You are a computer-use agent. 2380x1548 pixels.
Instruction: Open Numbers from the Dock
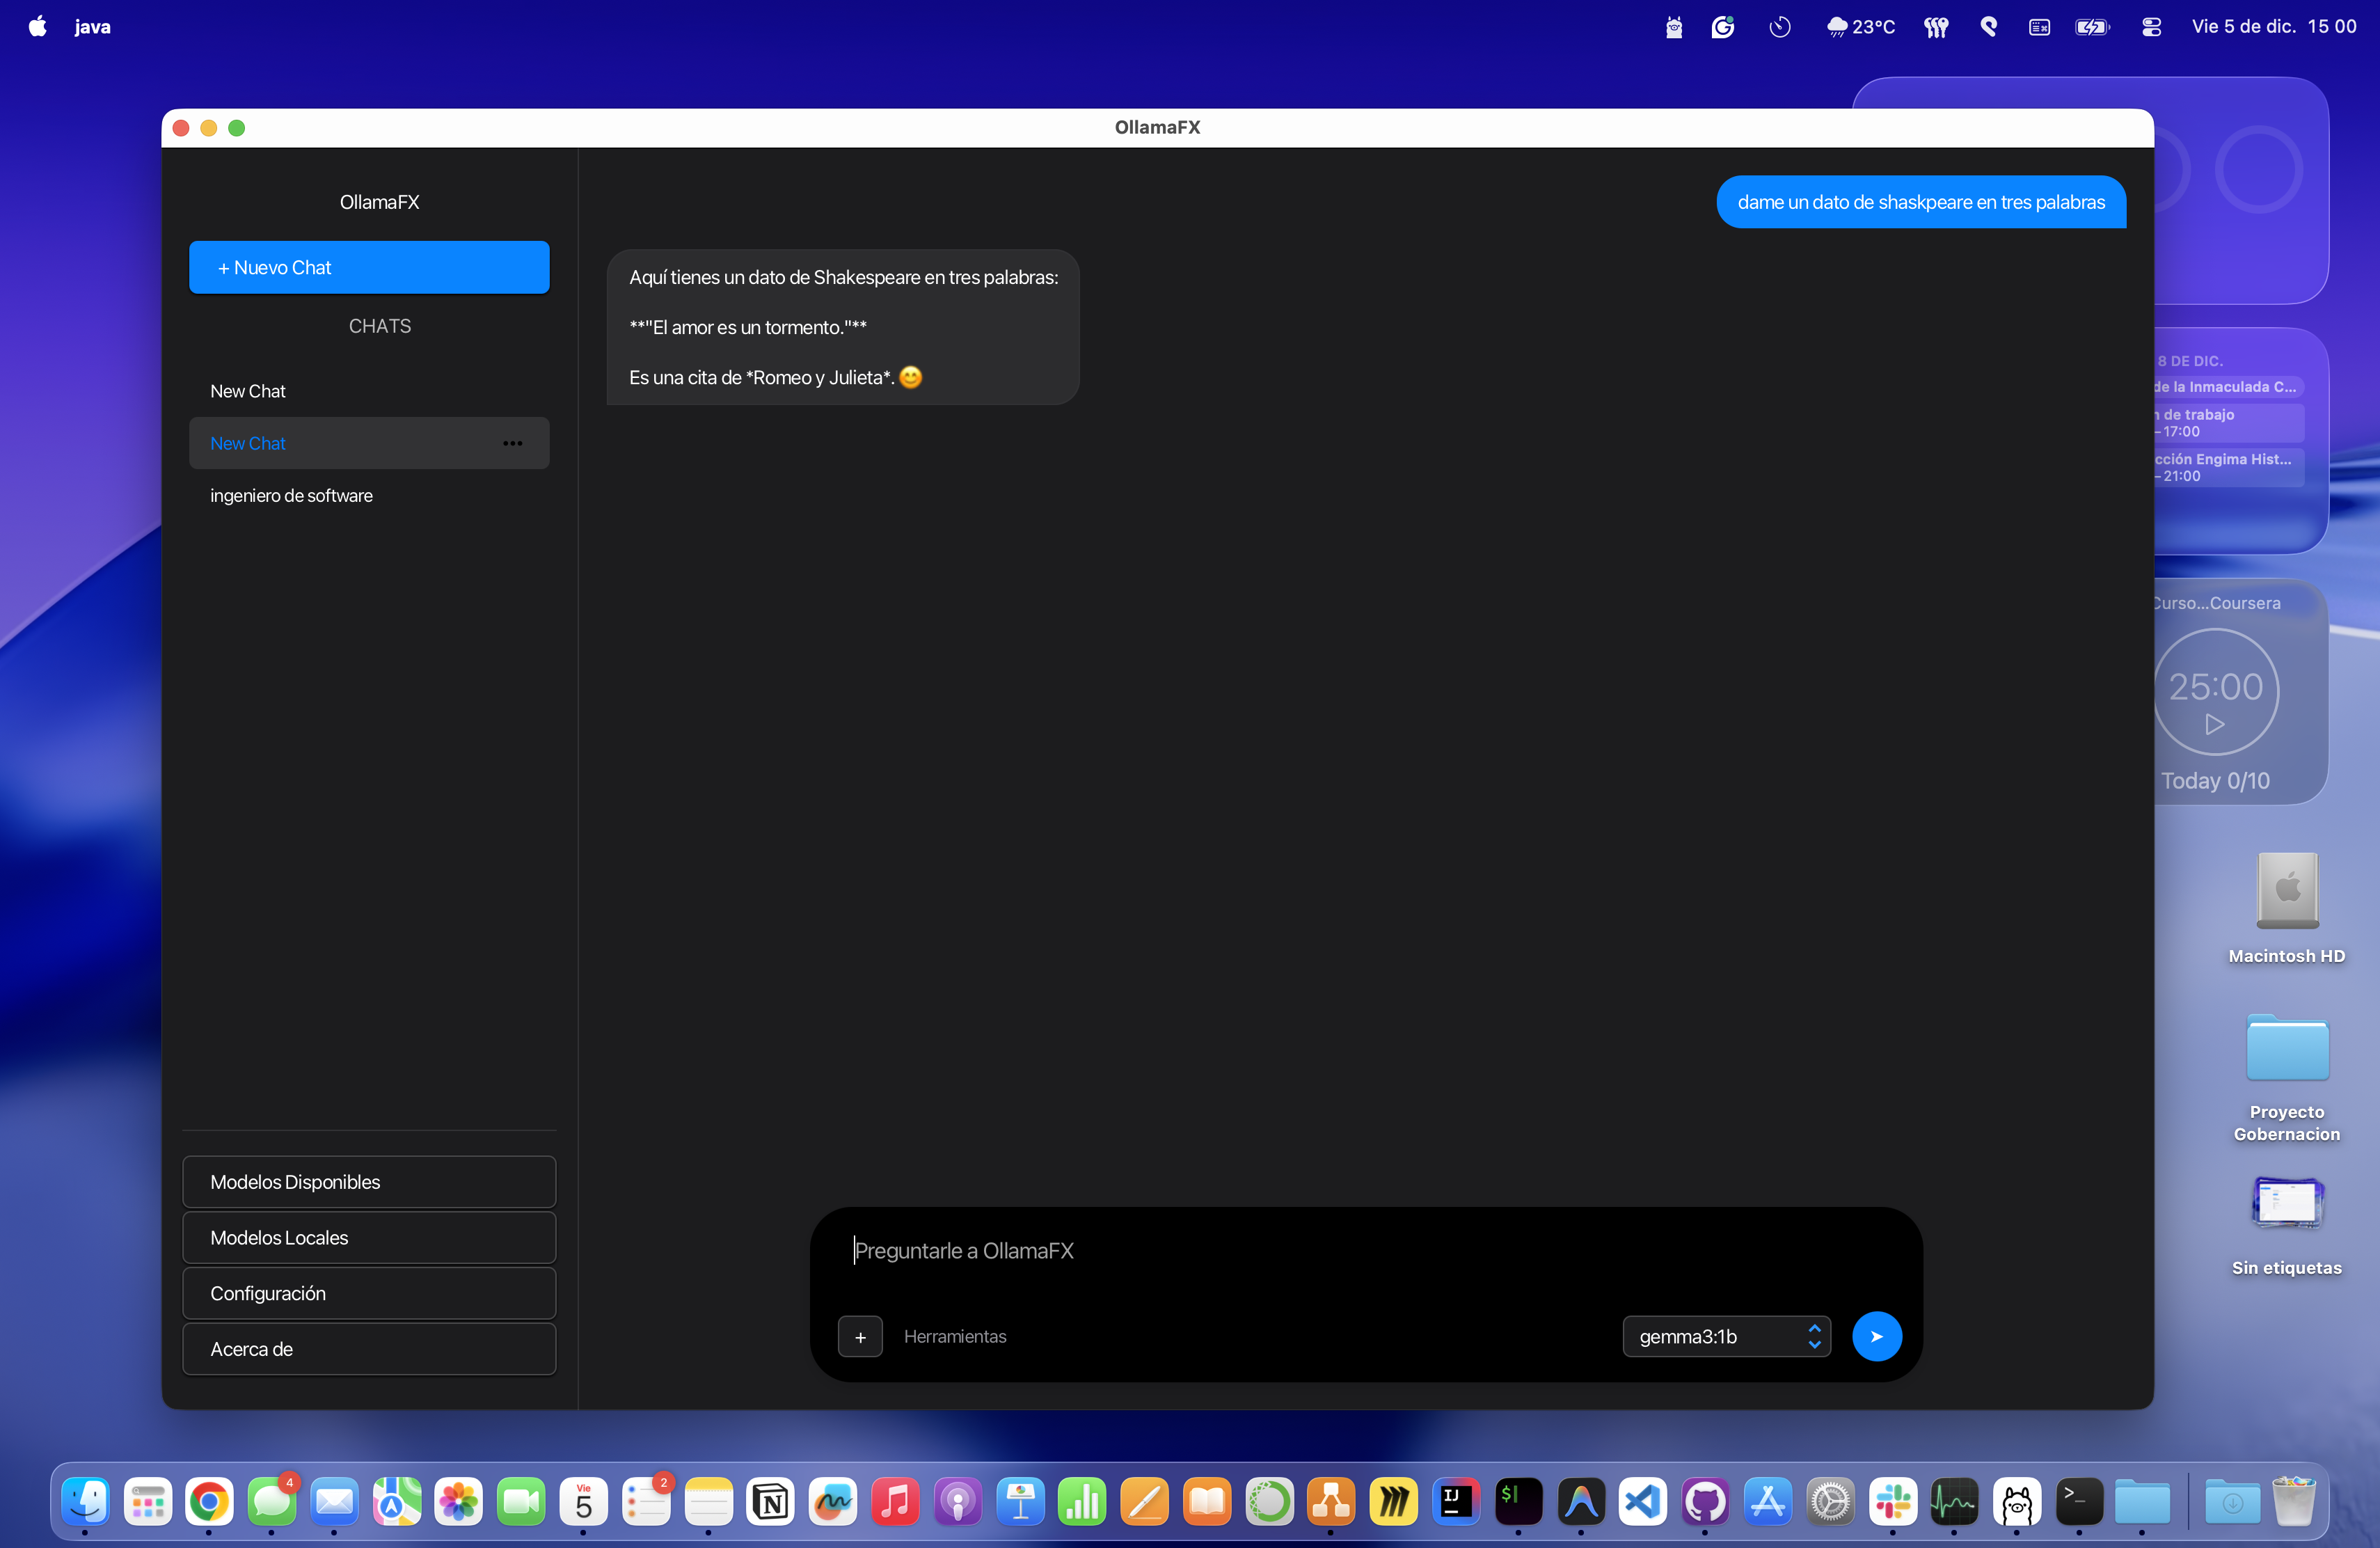tap(1082, 1502)
